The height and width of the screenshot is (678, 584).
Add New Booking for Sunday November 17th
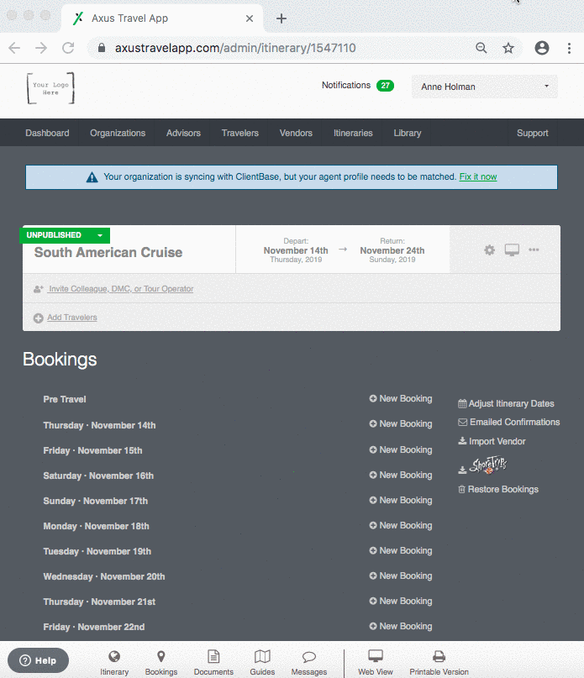click(401, 500)
